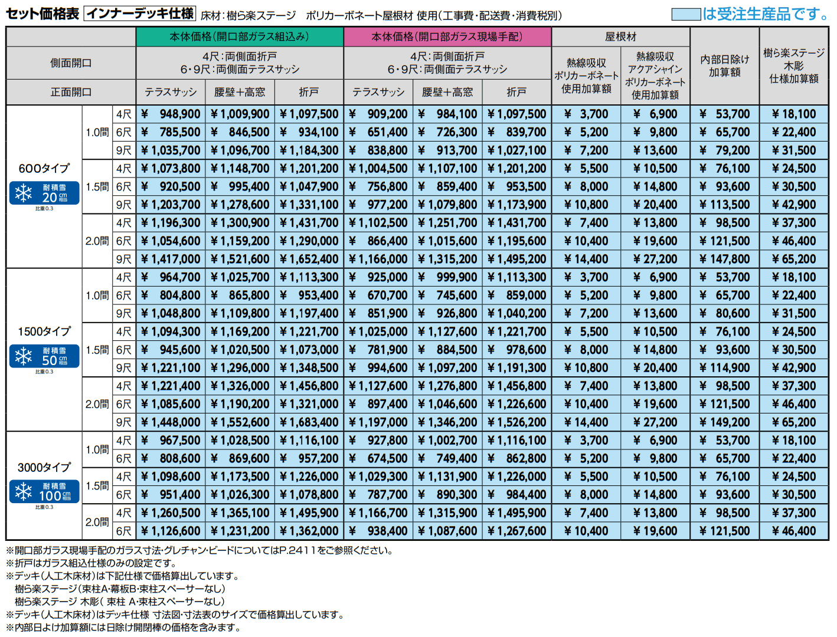
Task: Select price ¥785,500 in the table
Action: (x=171, y=132)
